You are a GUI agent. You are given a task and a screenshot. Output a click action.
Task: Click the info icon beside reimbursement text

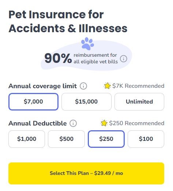click(x=124, y=59)
